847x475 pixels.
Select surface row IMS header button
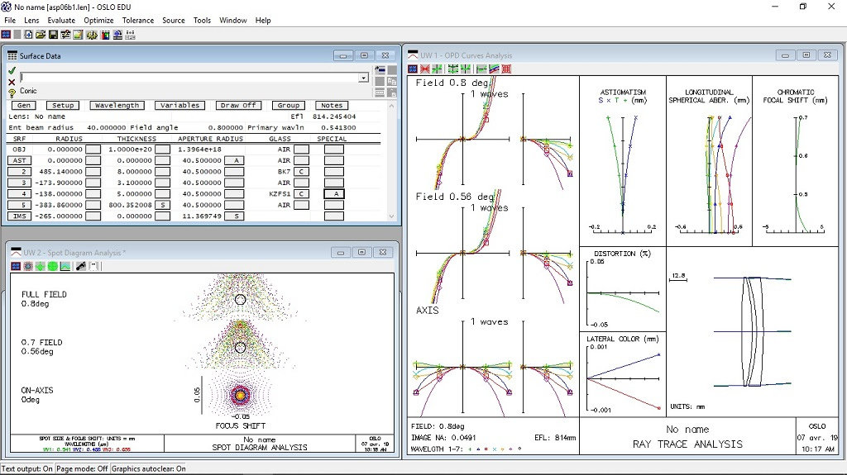[x=20, y=216]
